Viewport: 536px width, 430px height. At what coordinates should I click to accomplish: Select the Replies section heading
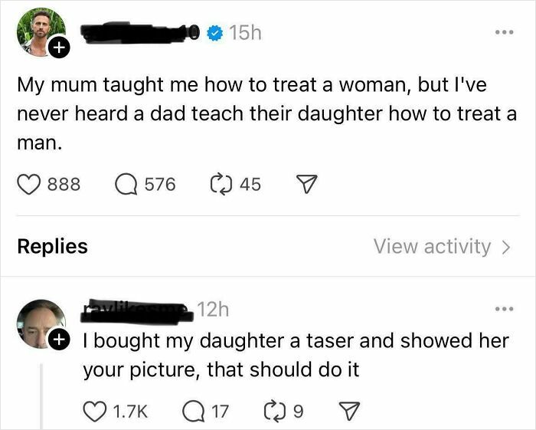(52, 247)
